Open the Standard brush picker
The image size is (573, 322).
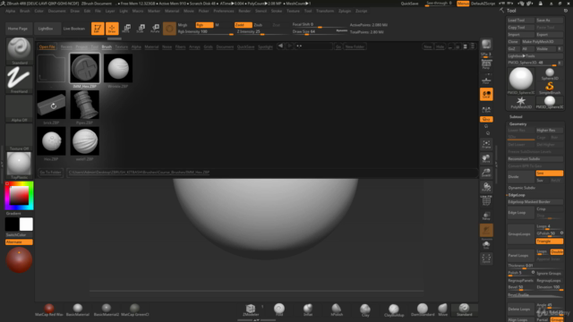click(20, 51)
